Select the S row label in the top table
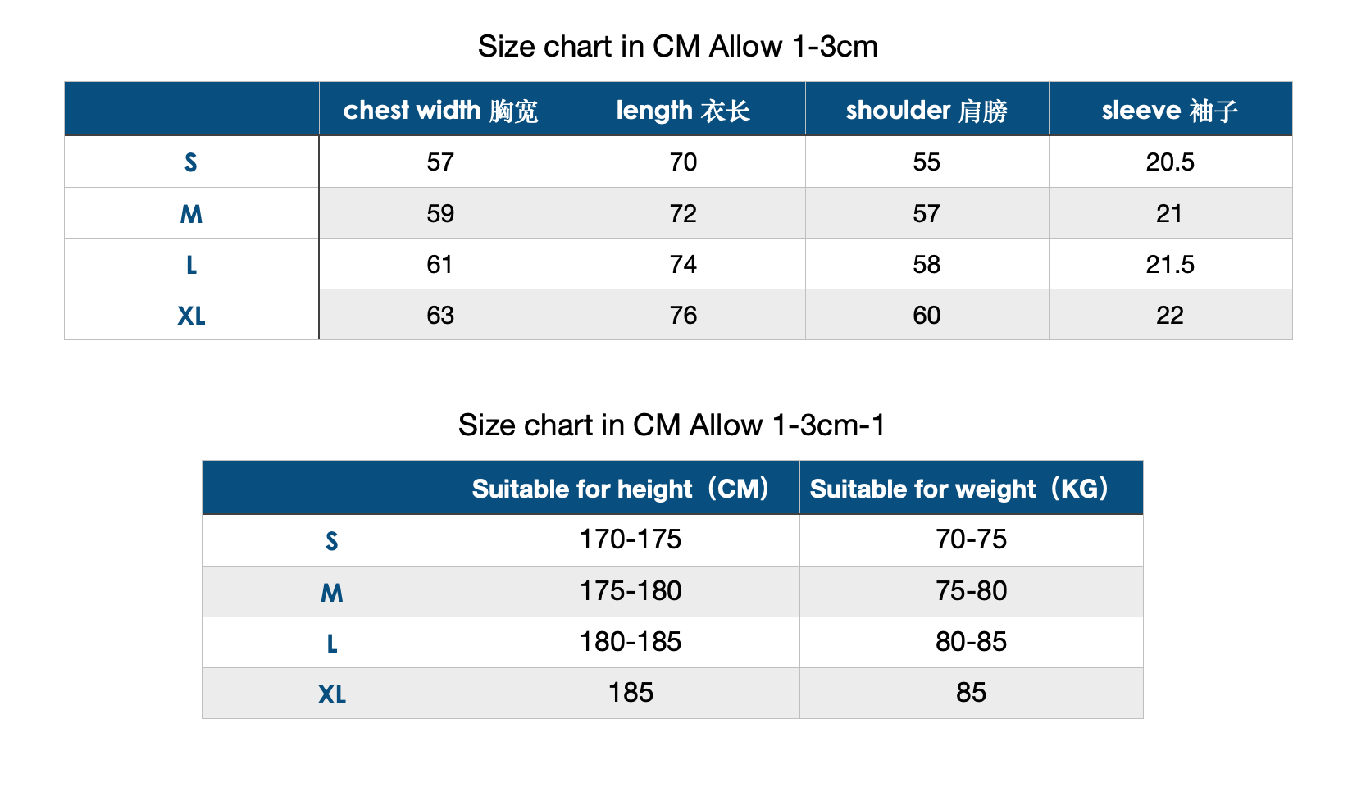Image resolution: width=1366 pixels, height=810 pixels. point(191,162)
